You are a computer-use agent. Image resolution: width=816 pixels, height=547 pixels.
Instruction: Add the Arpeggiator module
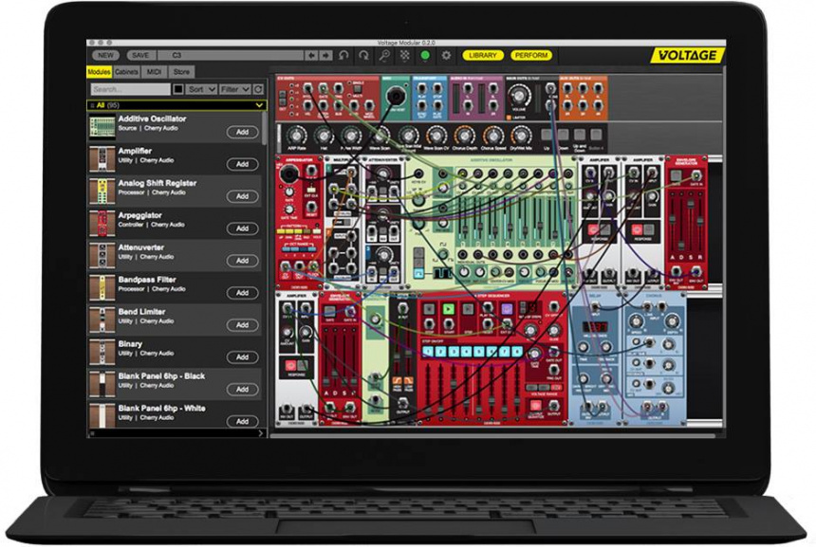click(x=243, y=228)
